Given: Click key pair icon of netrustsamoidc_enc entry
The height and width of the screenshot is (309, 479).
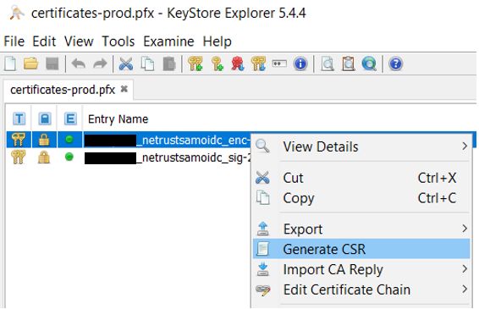Looking at the screenshot, I should [18, 140].
